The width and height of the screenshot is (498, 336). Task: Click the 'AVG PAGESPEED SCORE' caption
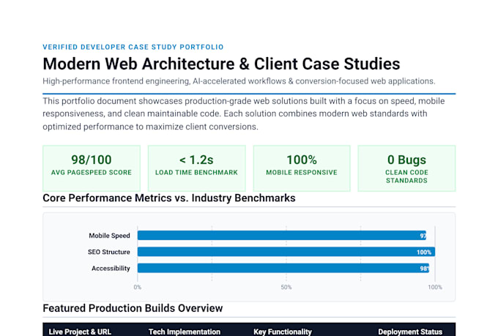click(92, 173)
